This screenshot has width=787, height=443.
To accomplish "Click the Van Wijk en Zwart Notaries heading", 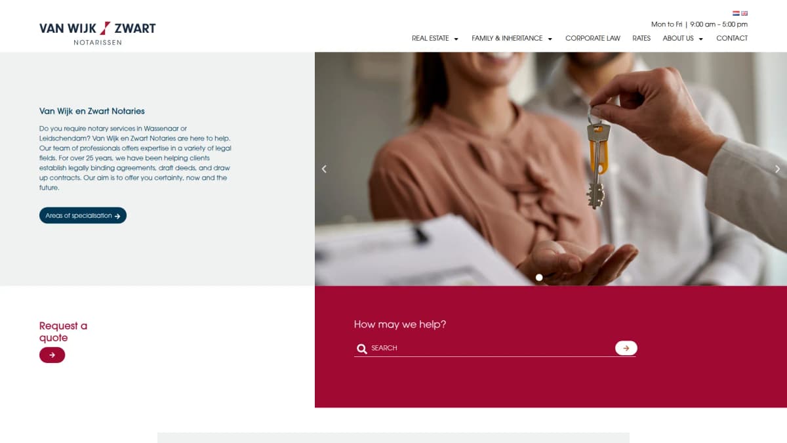I will pyautogui.click(x=92, y=111).
